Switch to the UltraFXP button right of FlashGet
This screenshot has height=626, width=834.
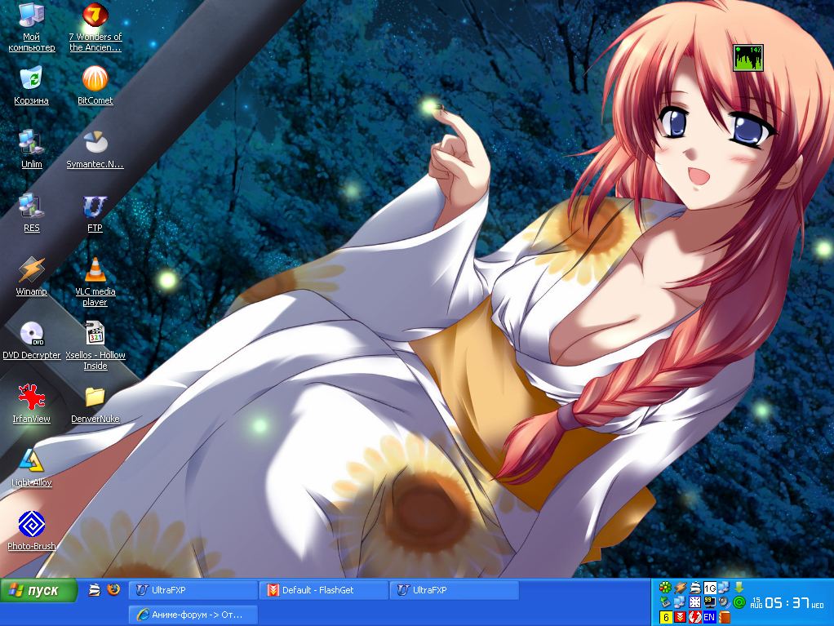455,590
